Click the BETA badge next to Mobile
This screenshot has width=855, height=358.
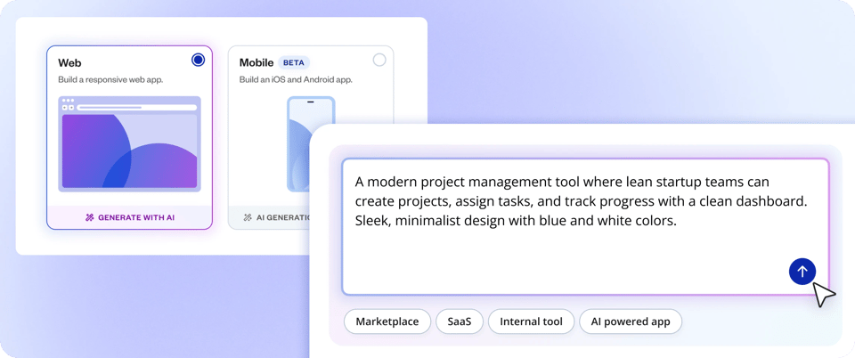pyautogui.click(x=293, y=63)
